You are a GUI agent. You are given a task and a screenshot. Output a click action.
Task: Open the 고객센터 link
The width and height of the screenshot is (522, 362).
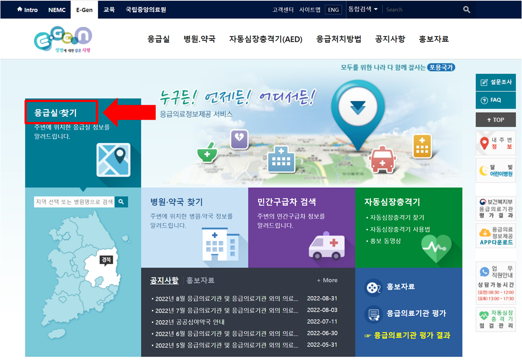tap(283, 10)
